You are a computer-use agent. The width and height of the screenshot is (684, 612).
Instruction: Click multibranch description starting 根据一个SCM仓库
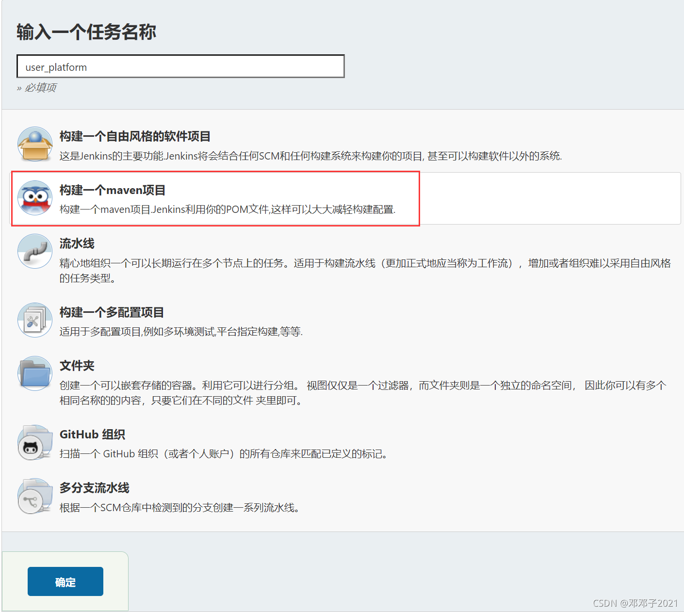coord(179,508)
